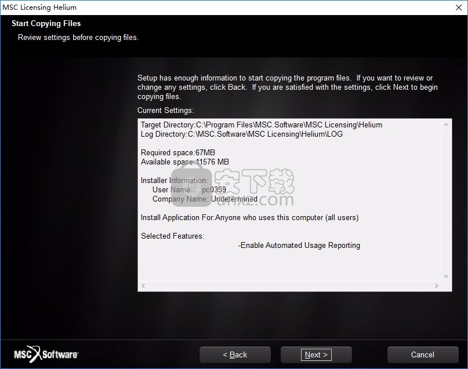
Task: Click the User Name: pc0359 line
Action: 189,189
